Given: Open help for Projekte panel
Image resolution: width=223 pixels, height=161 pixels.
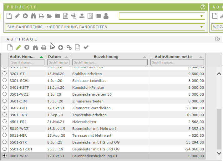Looking at the screenshot, I should pyautogui.click(x=203, y=7).
